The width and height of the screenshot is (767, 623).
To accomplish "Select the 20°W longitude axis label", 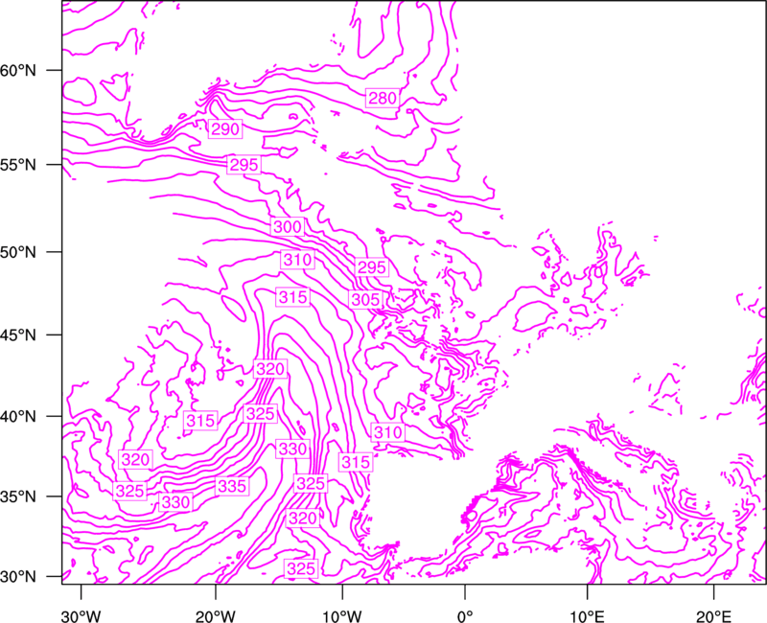I will click(216, 616).
